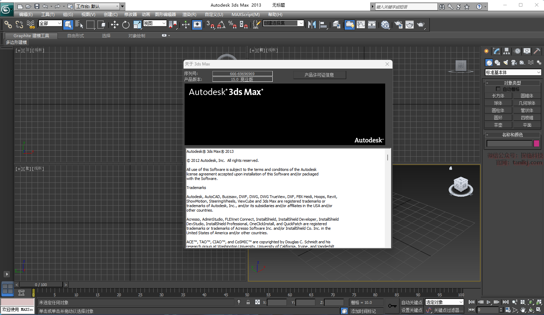
Task: Switch to the Modify command panel tab
Action: [x=497, y=51]
